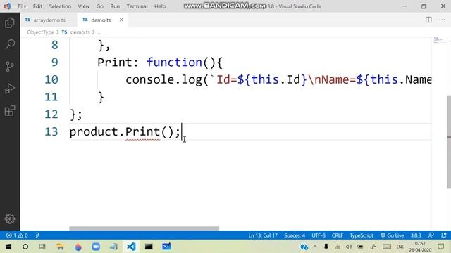Click Ln 13, Col 17 status item

click(x=263, y=235)
